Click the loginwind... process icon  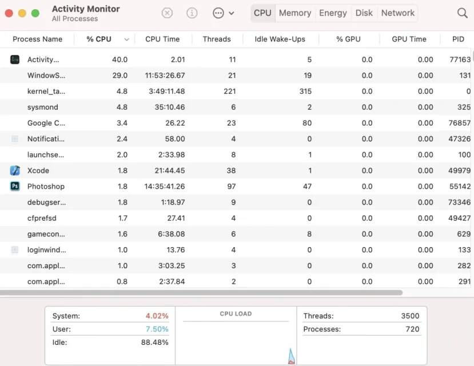click(15, 250)
